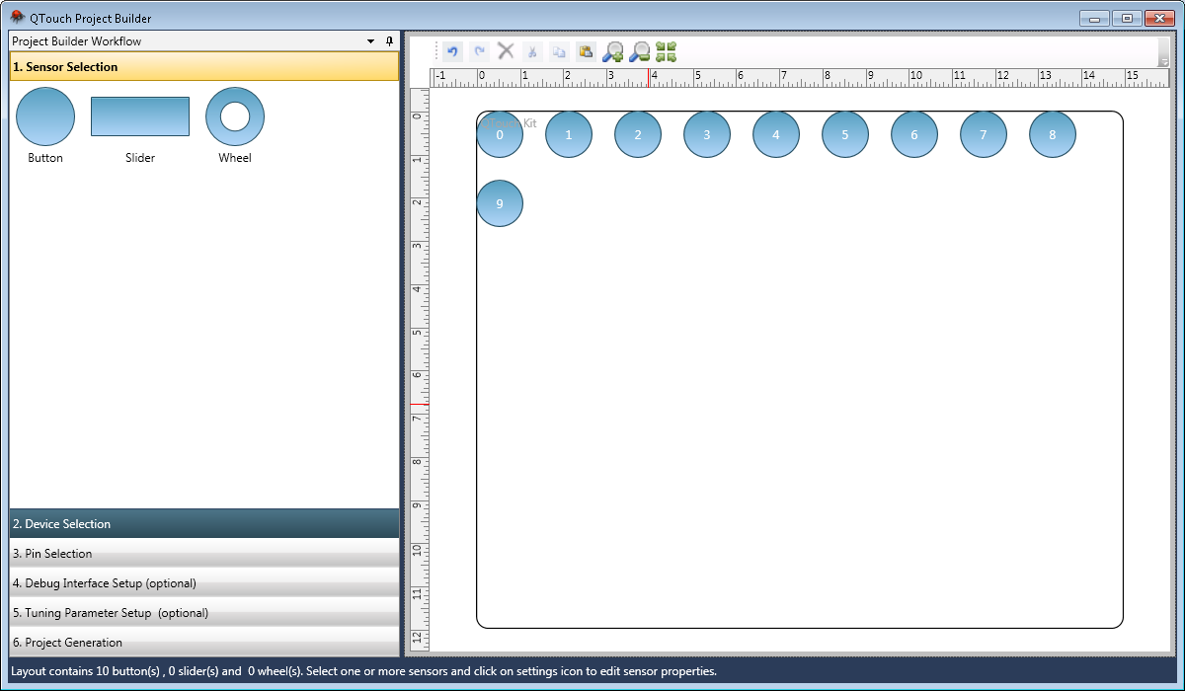
Task: Pin the Project Builder Workflow panel
Action: pos(389,41)
